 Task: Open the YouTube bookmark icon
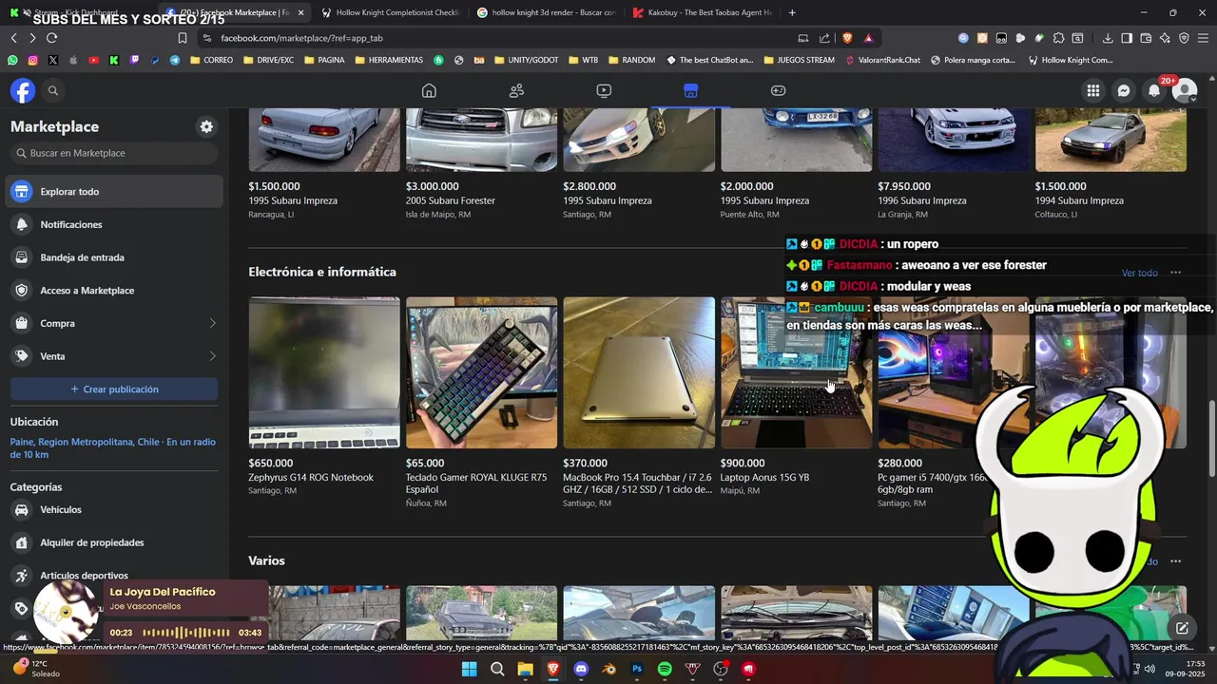coord(93,60)
